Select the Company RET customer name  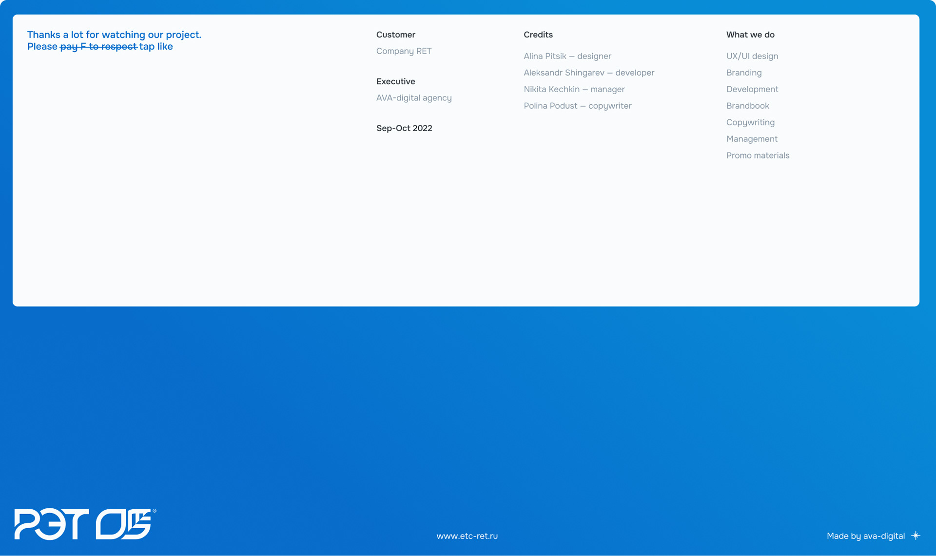404,51
